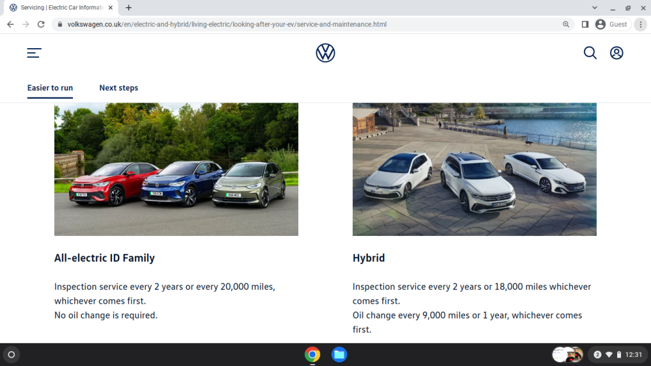This screenshot has width=651, height=366.
Task: Open the site search magnifier icon
Action: 590,53
